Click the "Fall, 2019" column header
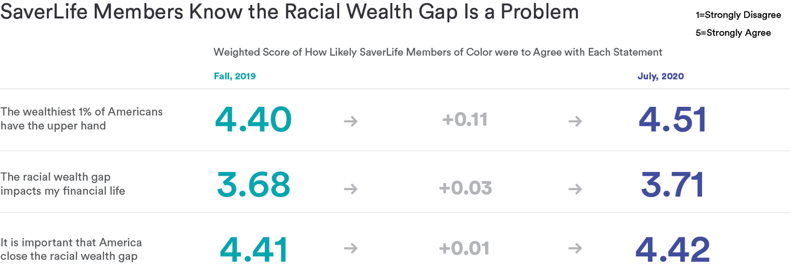 pos(235,76)
